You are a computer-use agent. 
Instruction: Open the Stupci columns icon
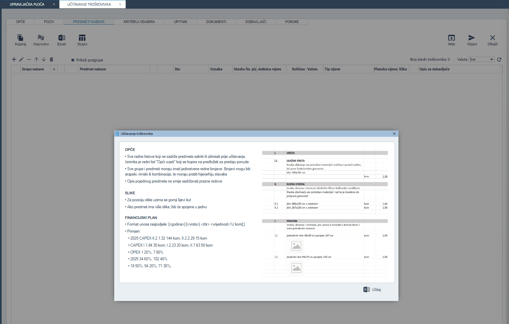pos(82,38)
